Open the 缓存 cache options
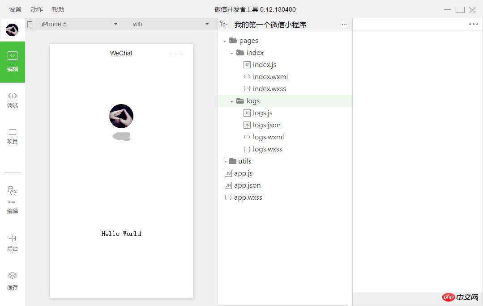Image resolution: width=483 pixels, height=306 pixels. point(13,281)
